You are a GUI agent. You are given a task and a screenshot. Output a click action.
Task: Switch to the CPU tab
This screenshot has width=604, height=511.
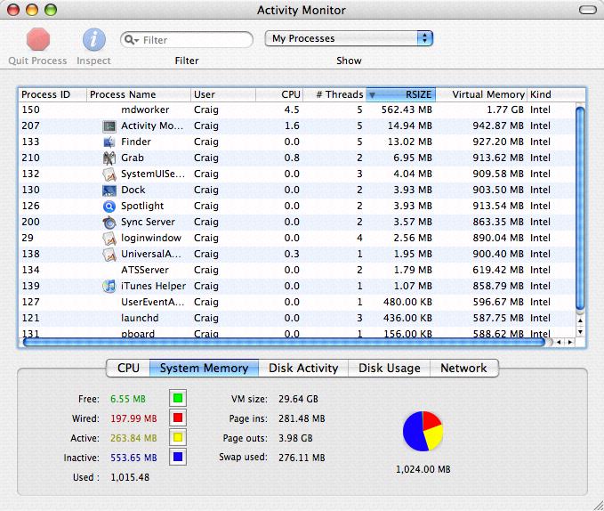pyautogui.click(x=128, y=368)
